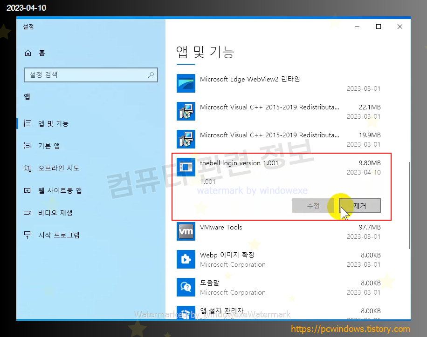Click the 97.7MB size of VMware Tools
Screen dimensions: 427x337
370,227
